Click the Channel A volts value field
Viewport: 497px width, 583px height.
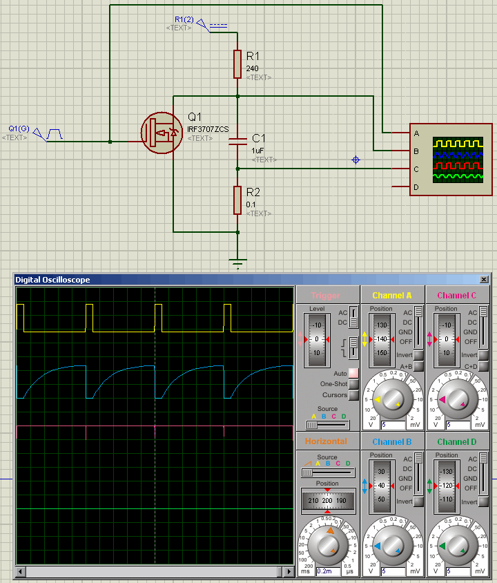[x=392, y=425]
